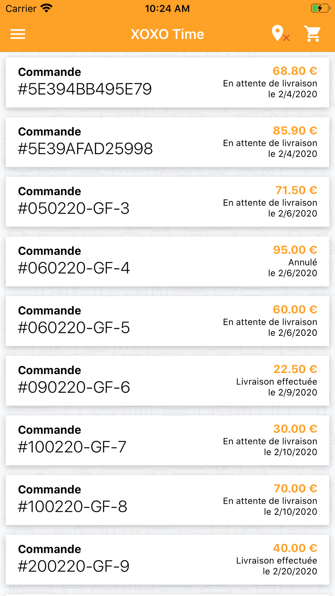The height and width of the screenshot is (596, 335).
Task: Tap the location pin icon
Action: coord(278,34)
